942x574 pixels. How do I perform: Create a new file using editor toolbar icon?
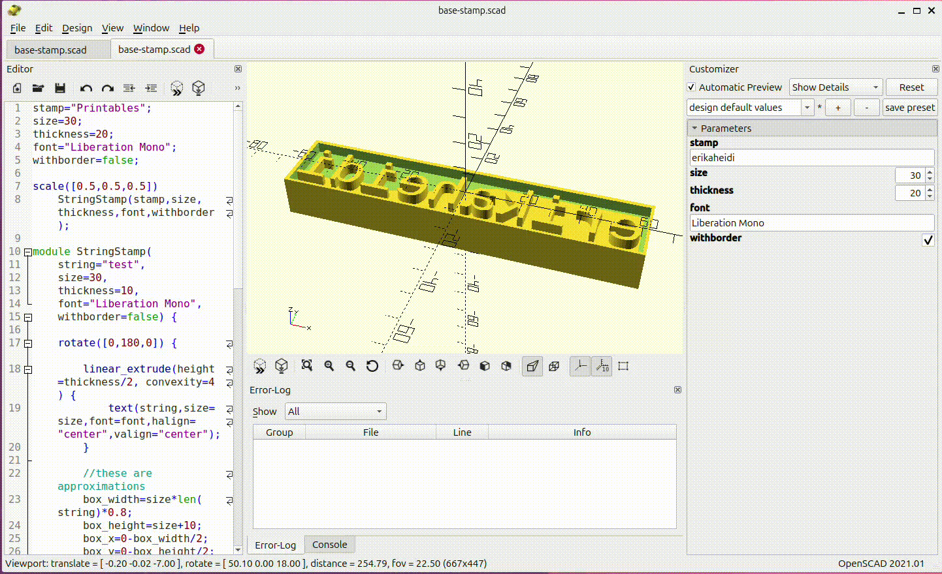pos(17,88)
